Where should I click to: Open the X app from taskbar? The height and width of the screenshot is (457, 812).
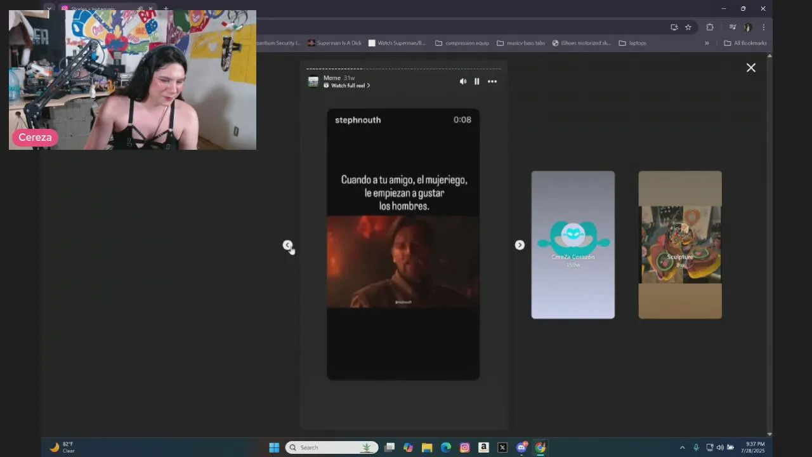pyautogui.click(x=502, y=447)
